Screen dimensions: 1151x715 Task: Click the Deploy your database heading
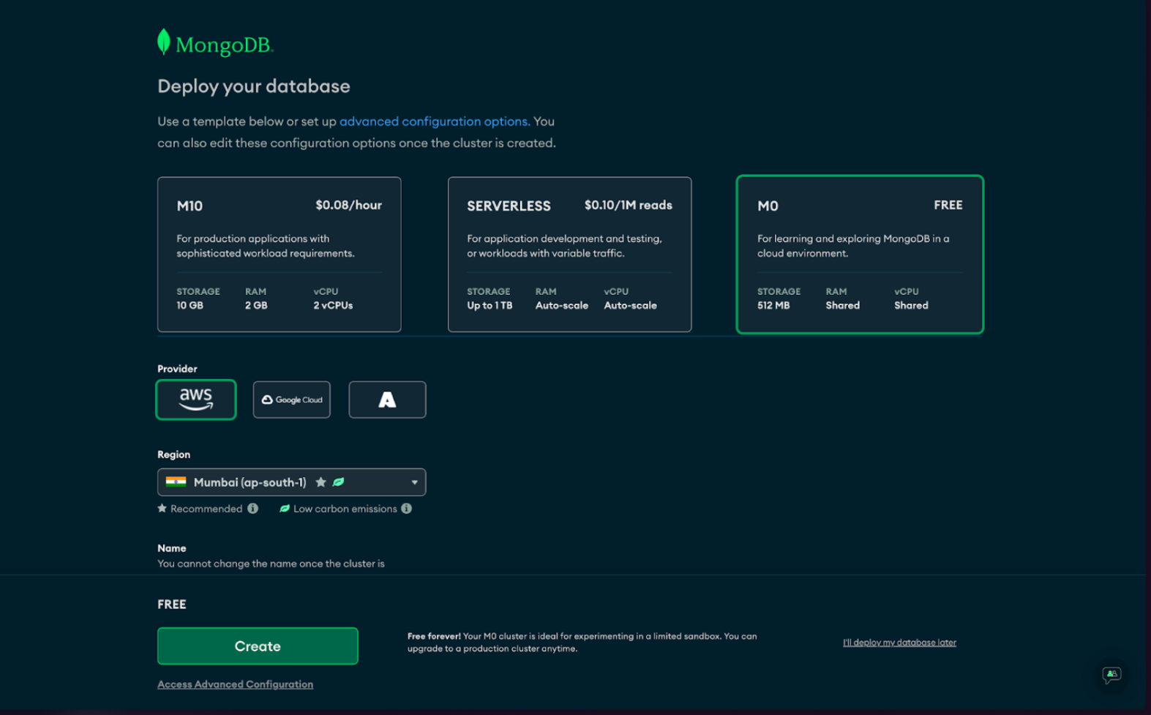[x=254, y=86]
